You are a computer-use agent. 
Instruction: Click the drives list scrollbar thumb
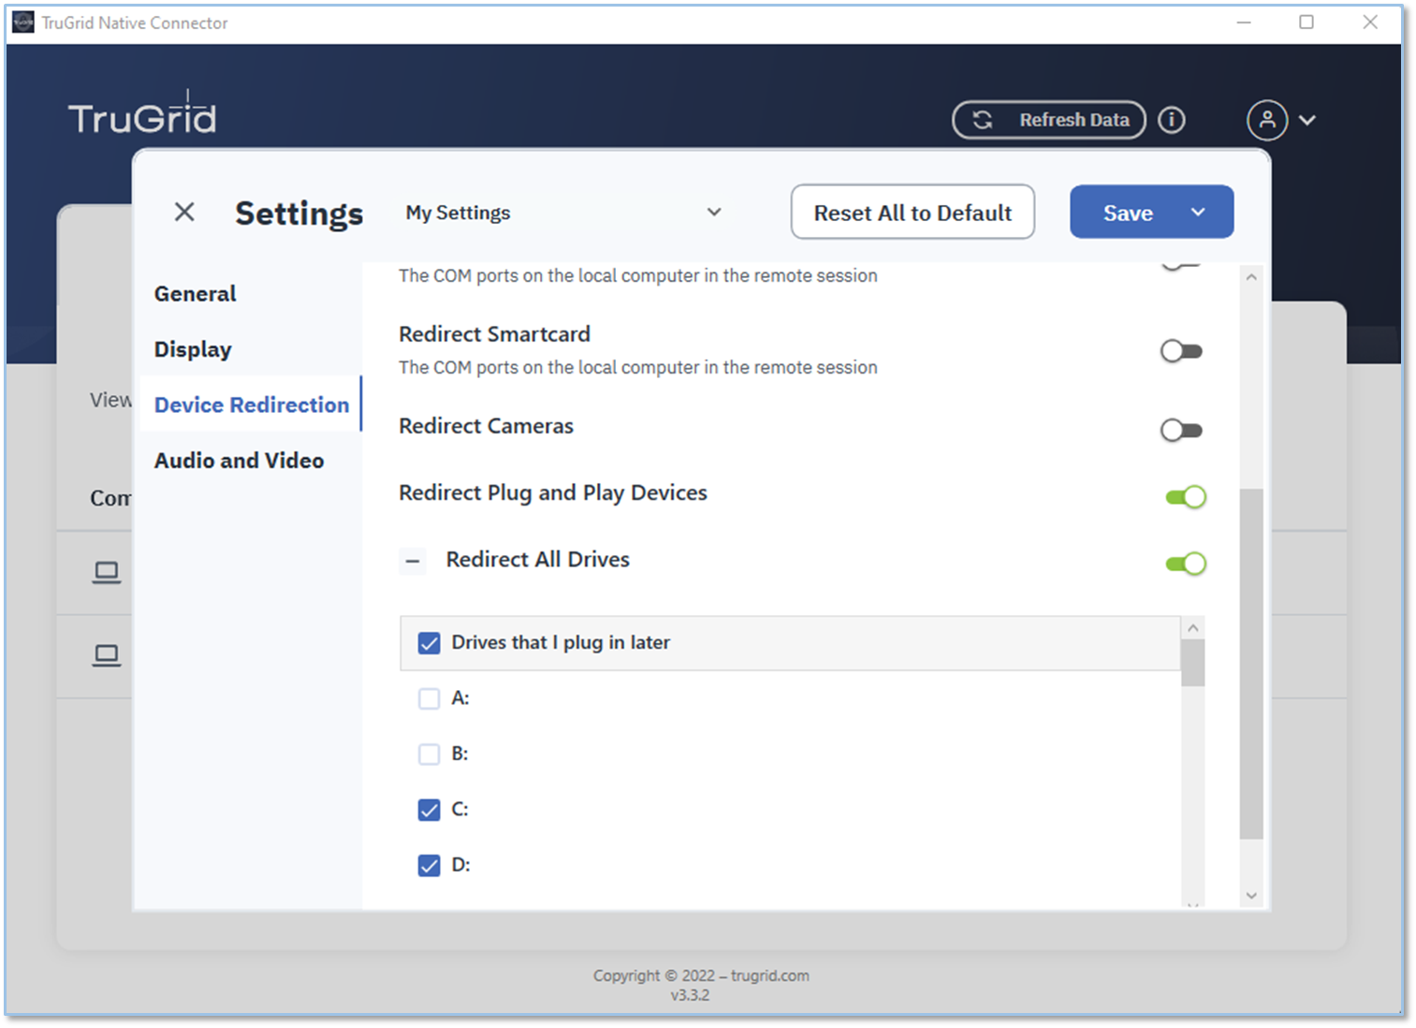1192,663
